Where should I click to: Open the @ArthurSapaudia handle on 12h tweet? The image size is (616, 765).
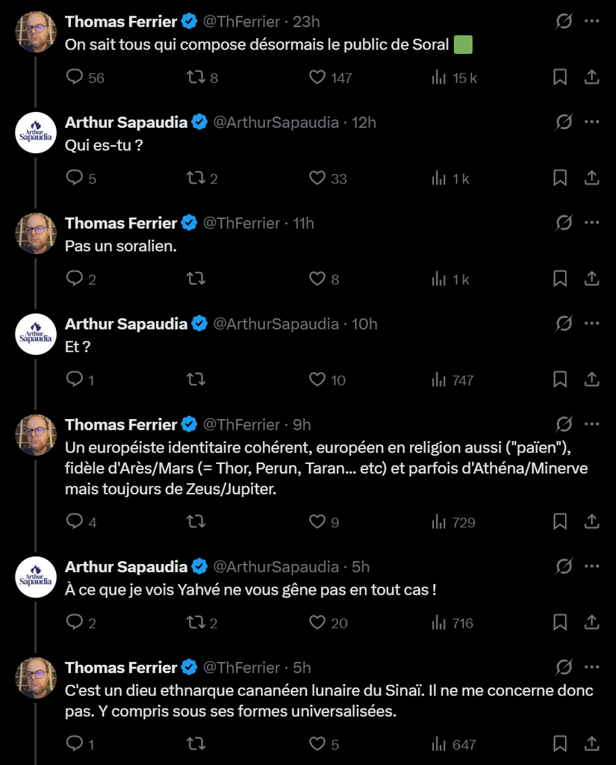tap(276, 123)
